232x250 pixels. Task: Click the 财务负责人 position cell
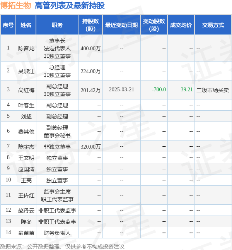(x=57, y=233)
